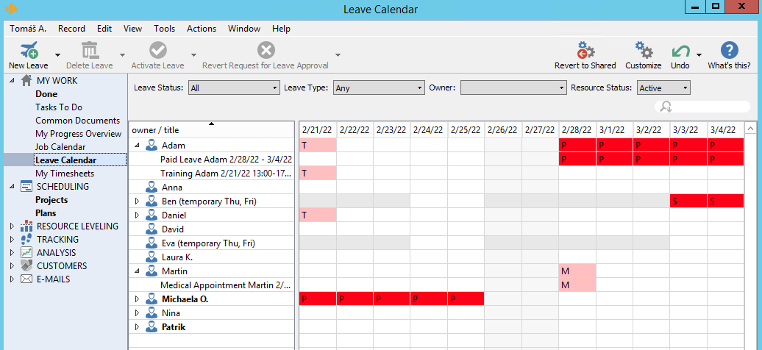The height and width of the screenshot is (350, 762).
Task: Click the What's this? help icon
Action: pyautogui.click(x=729, y=51)
